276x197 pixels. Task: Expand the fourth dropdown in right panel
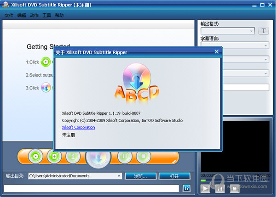[x=265, y=73]
